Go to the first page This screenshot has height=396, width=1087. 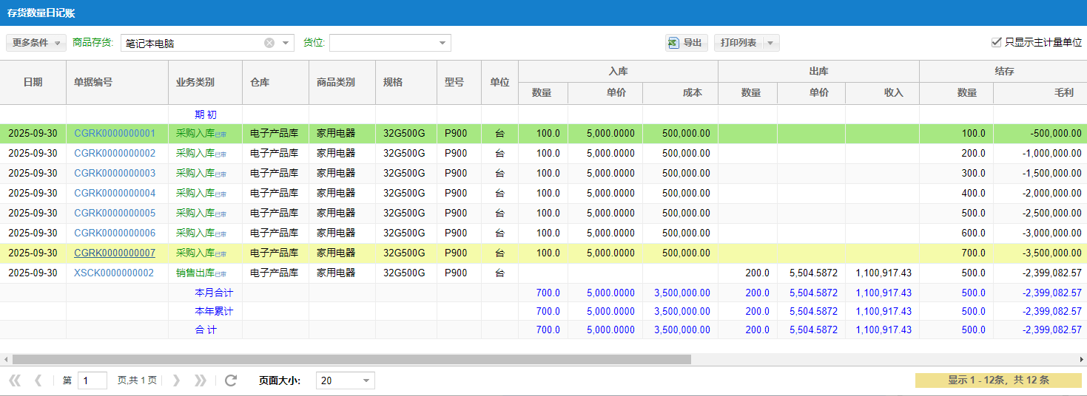click(x=14, y=380)
